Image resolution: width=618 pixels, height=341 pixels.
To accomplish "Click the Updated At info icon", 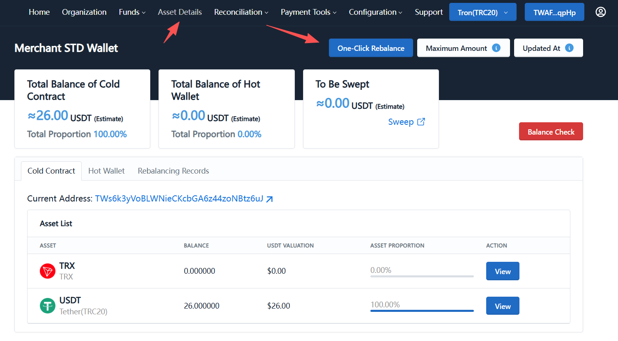I will (x=569, y=48).
